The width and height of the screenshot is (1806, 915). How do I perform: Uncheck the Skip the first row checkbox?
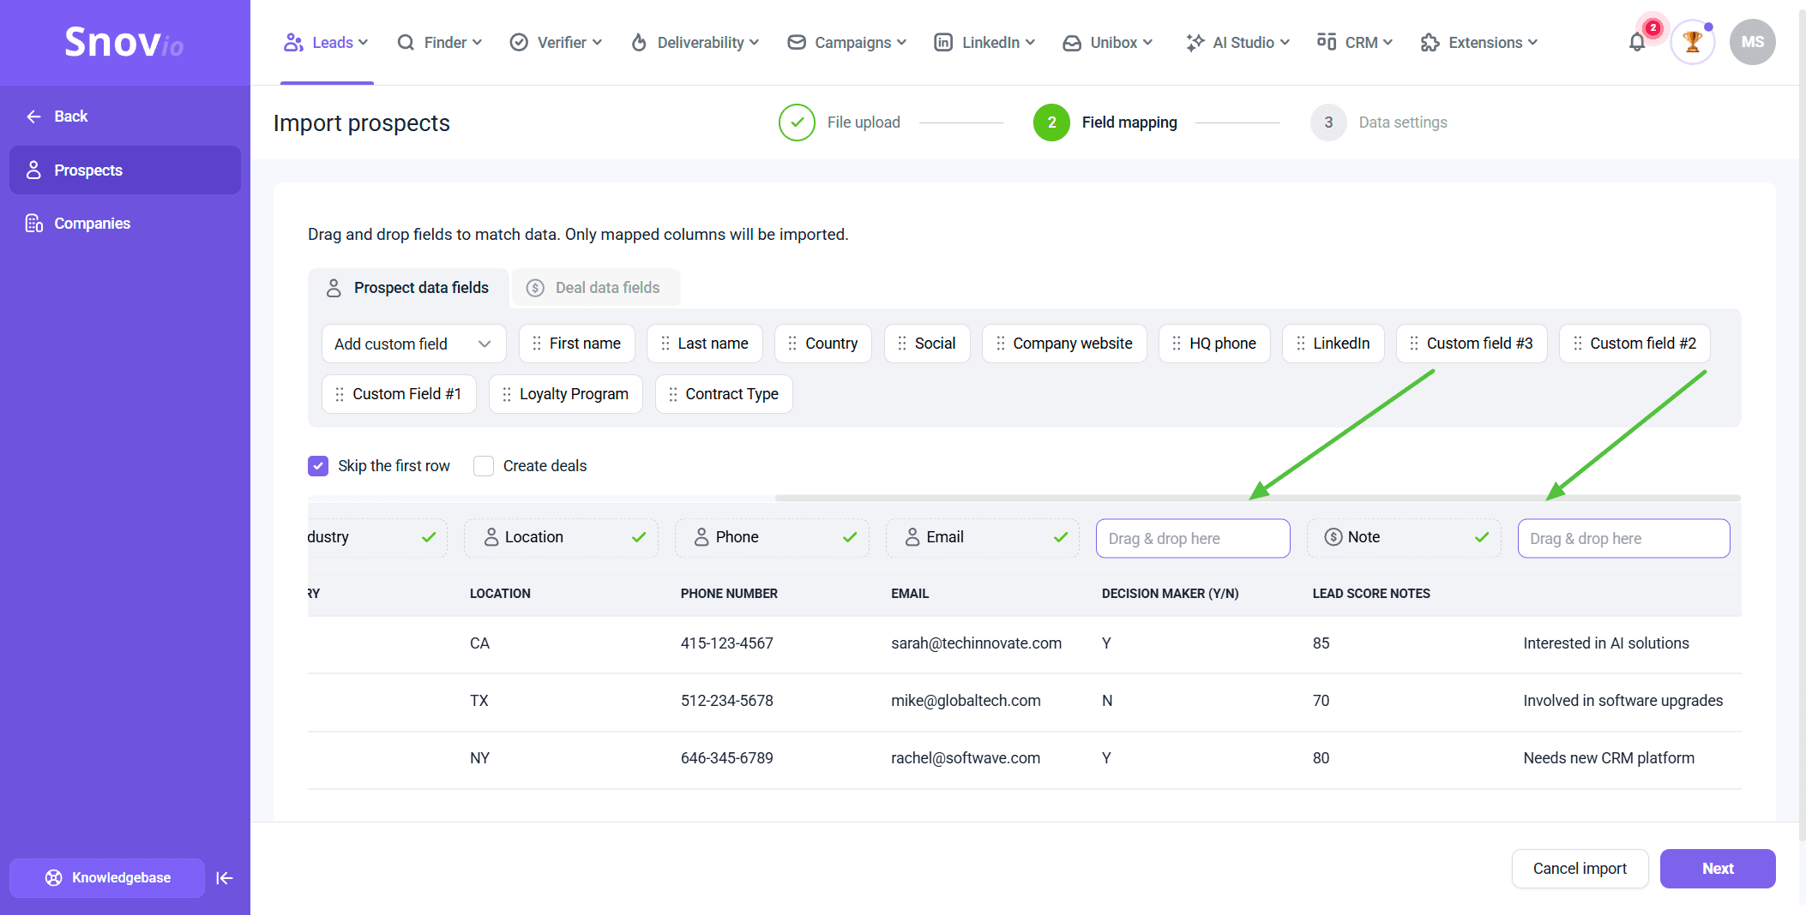318,466
